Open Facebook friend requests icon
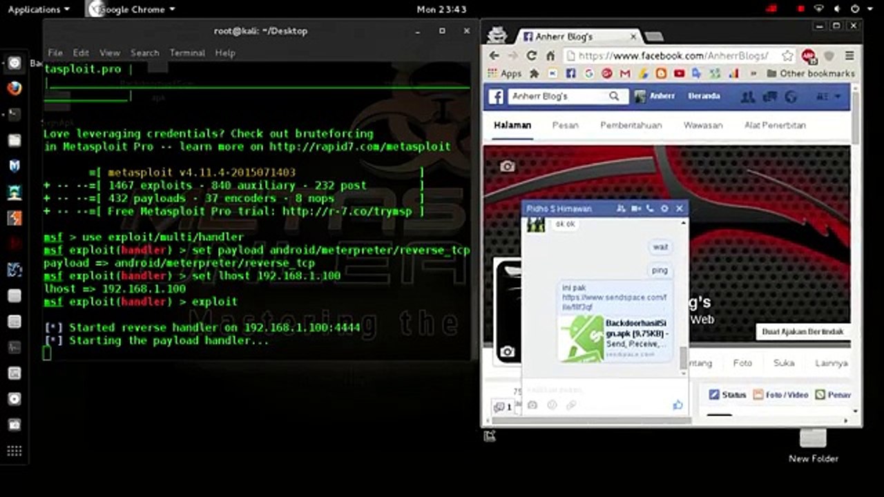884x497 pixels. (747, 97)
